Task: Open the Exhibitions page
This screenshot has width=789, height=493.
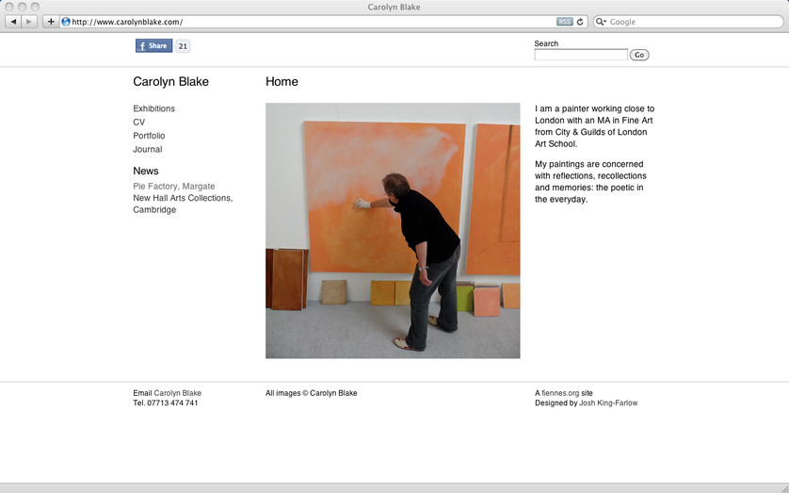Action: tap(154, 108)
